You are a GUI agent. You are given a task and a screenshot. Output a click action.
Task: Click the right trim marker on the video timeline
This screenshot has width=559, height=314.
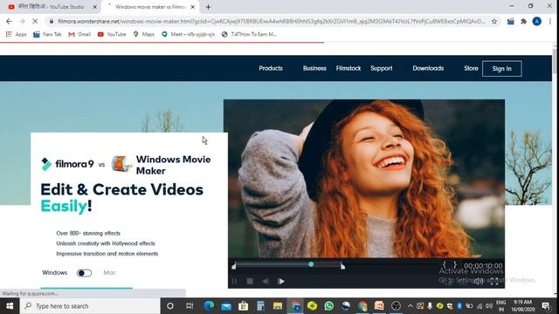click(x=342, y=265)
